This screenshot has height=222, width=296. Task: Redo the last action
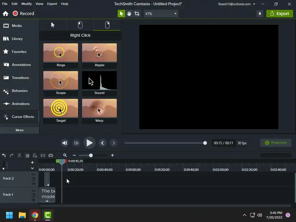click(x=12, y=155)
